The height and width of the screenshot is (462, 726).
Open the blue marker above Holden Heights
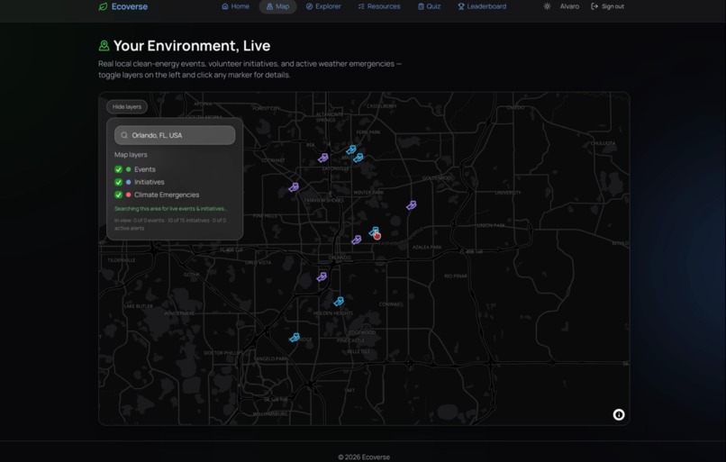pyautogui.click(x=339, y=302)
